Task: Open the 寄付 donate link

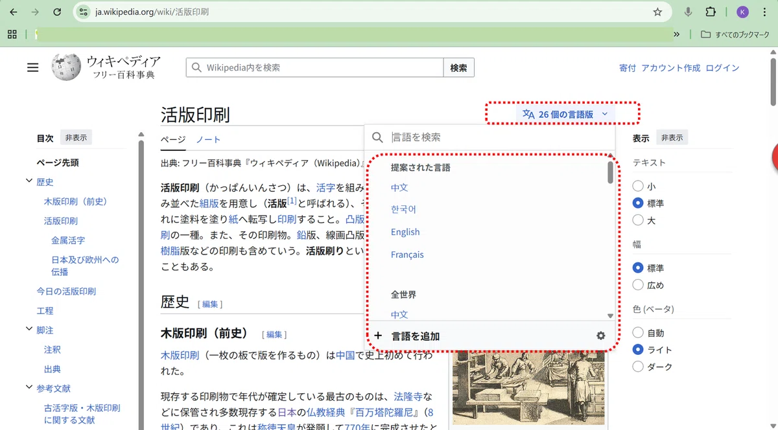Action: pyautogui.click(x=628, y=67)
